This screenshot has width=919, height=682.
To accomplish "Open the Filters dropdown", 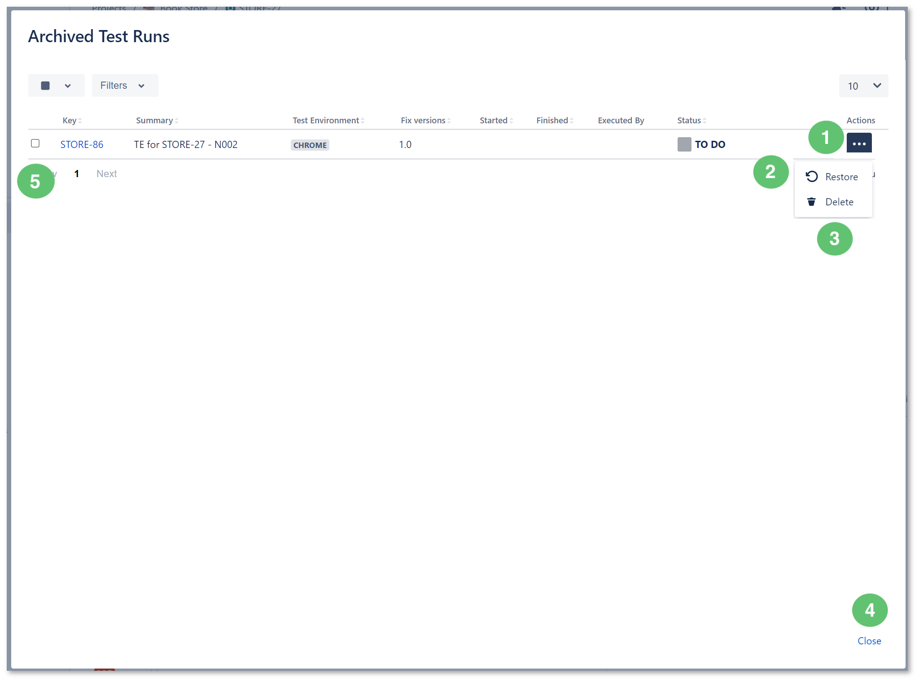I will click(125, 86).
